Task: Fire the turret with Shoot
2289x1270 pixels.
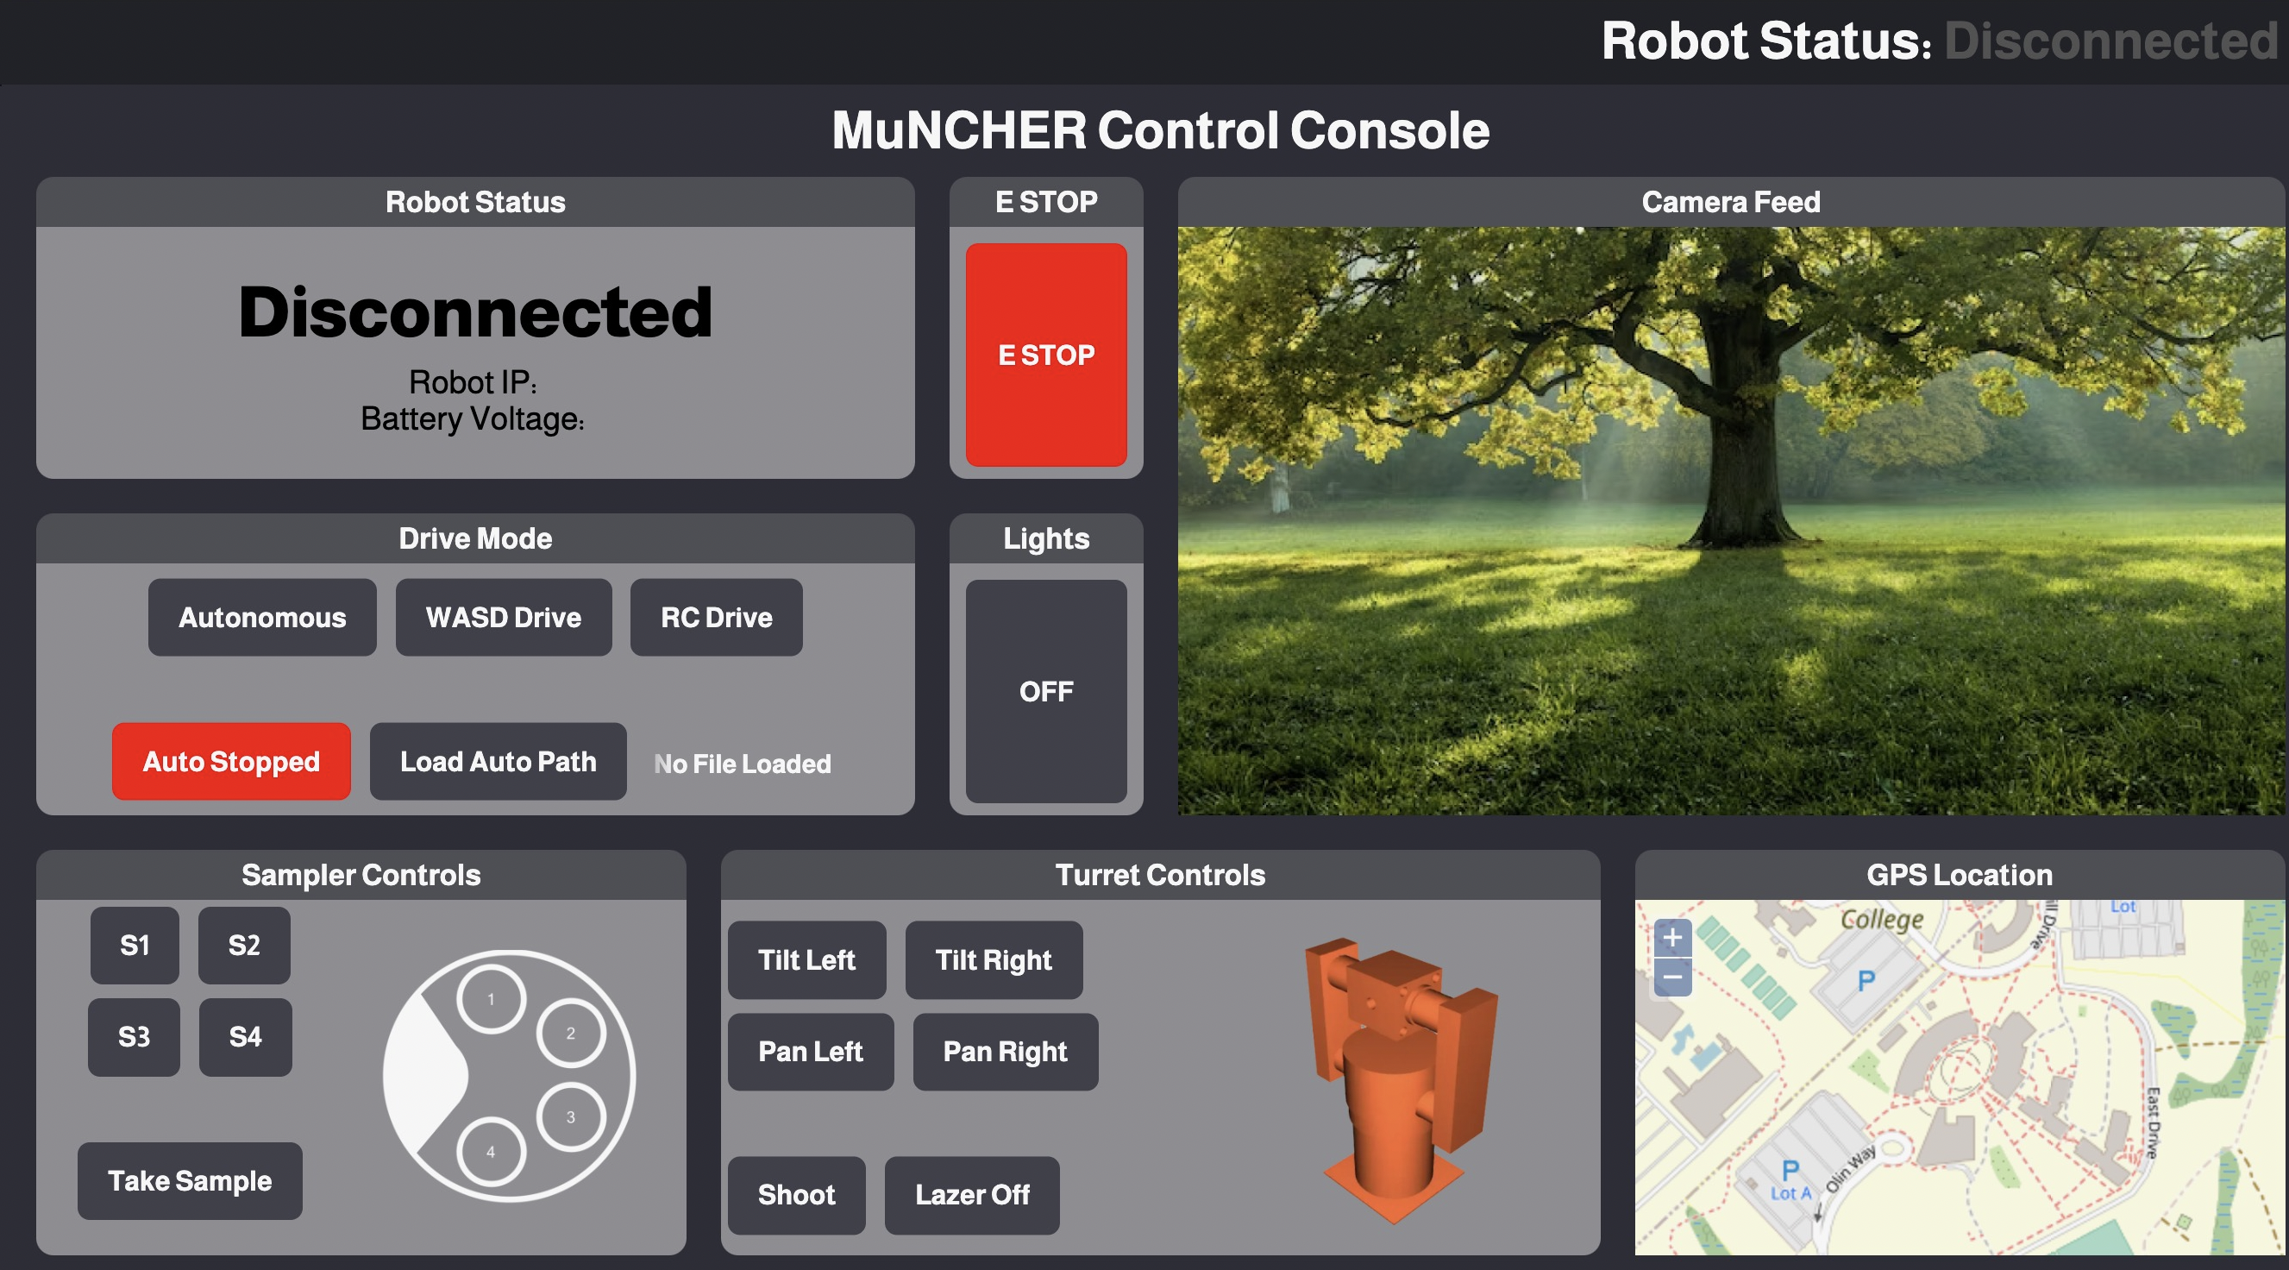Action: pyautogui.click(x=796, y=1195)
